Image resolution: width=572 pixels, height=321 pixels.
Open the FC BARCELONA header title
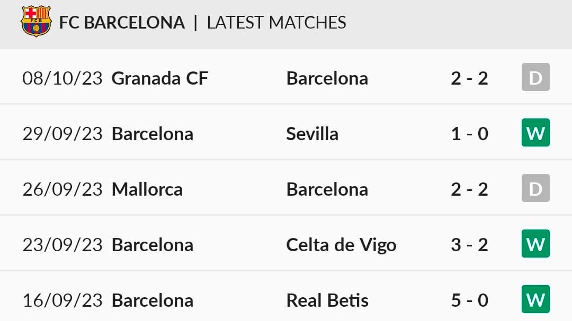(x=122, y=23)
